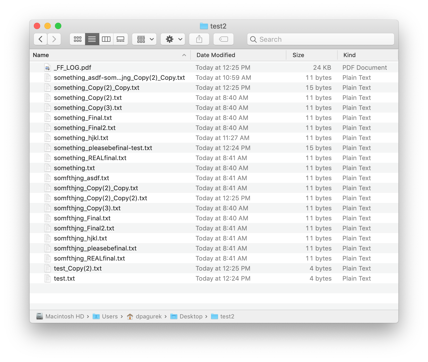Click the green zoom window button
The height and width of the screenshot is (362, 428).
58,26
